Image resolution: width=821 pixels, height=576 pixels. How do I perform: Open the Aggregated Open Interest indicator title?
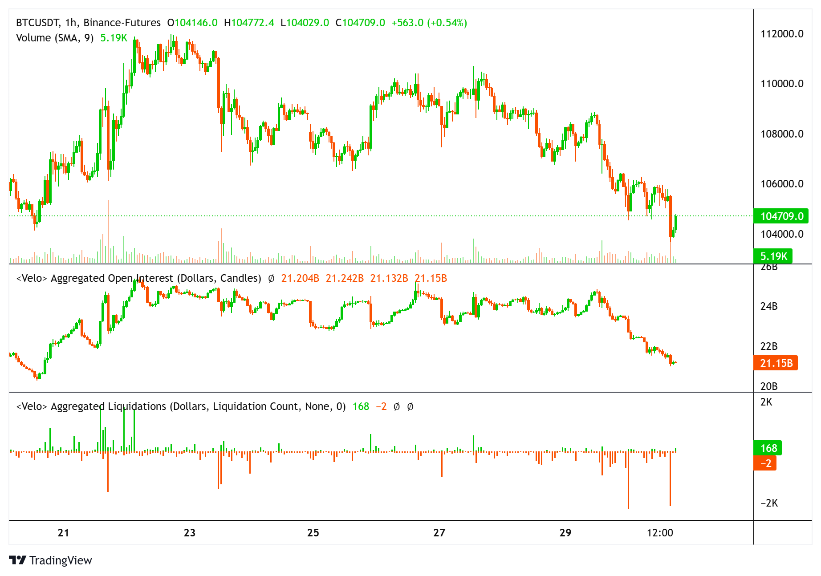[x=138, y=278]
